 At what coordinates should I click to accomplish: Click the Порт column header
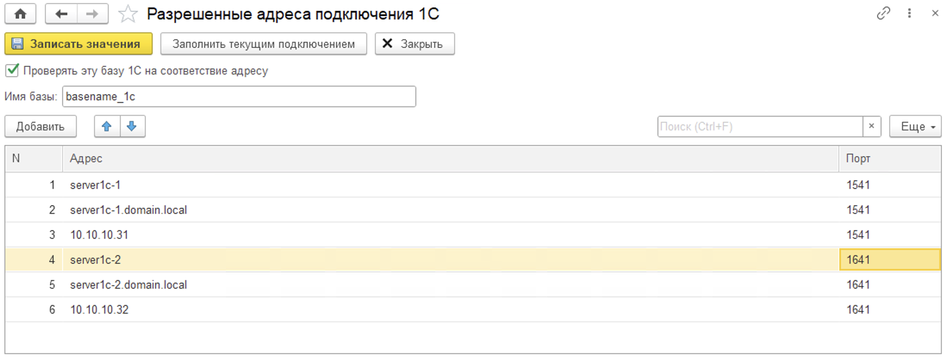(x=858, y=158)
